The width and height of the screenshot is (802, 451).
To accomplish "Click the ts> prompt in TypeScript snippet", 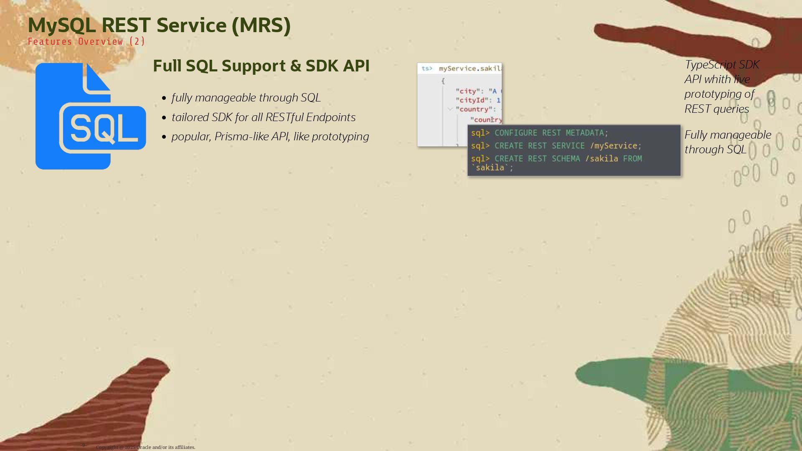I will click(x=426, y=68).
